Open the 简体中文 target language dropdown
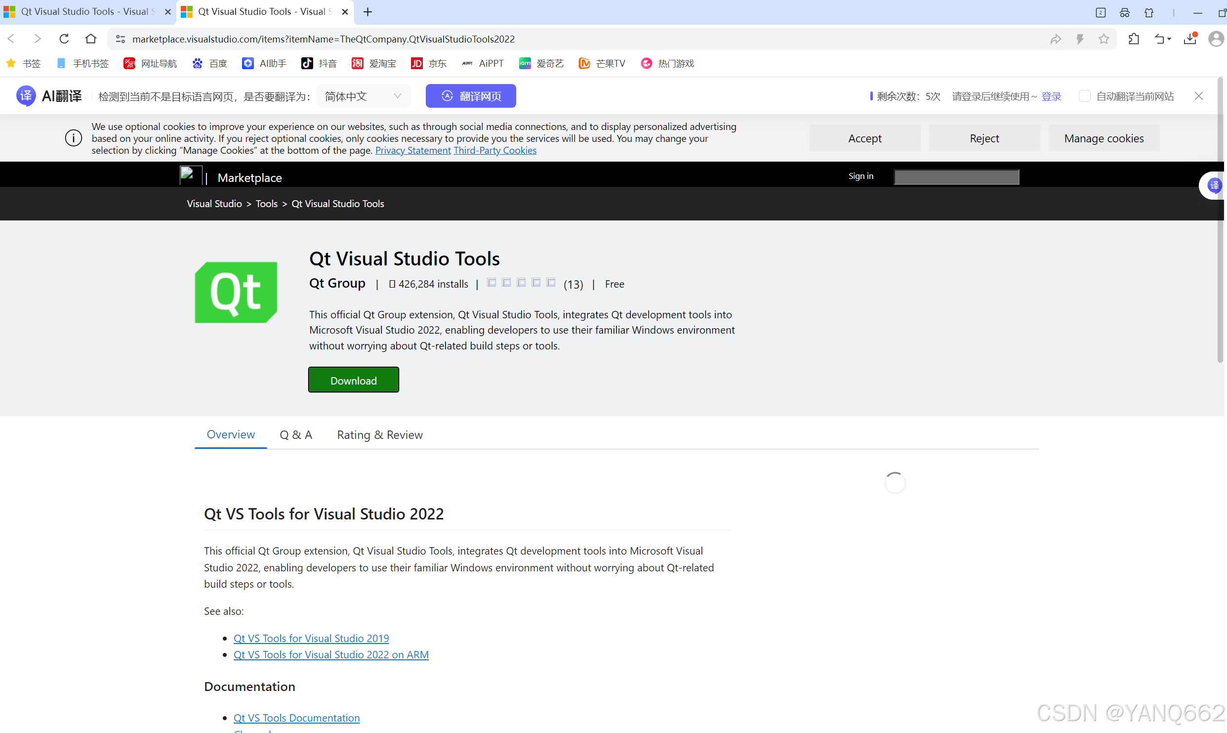Image resolution: width=1227 pixels, height=733 pixels. coord(363,96)
